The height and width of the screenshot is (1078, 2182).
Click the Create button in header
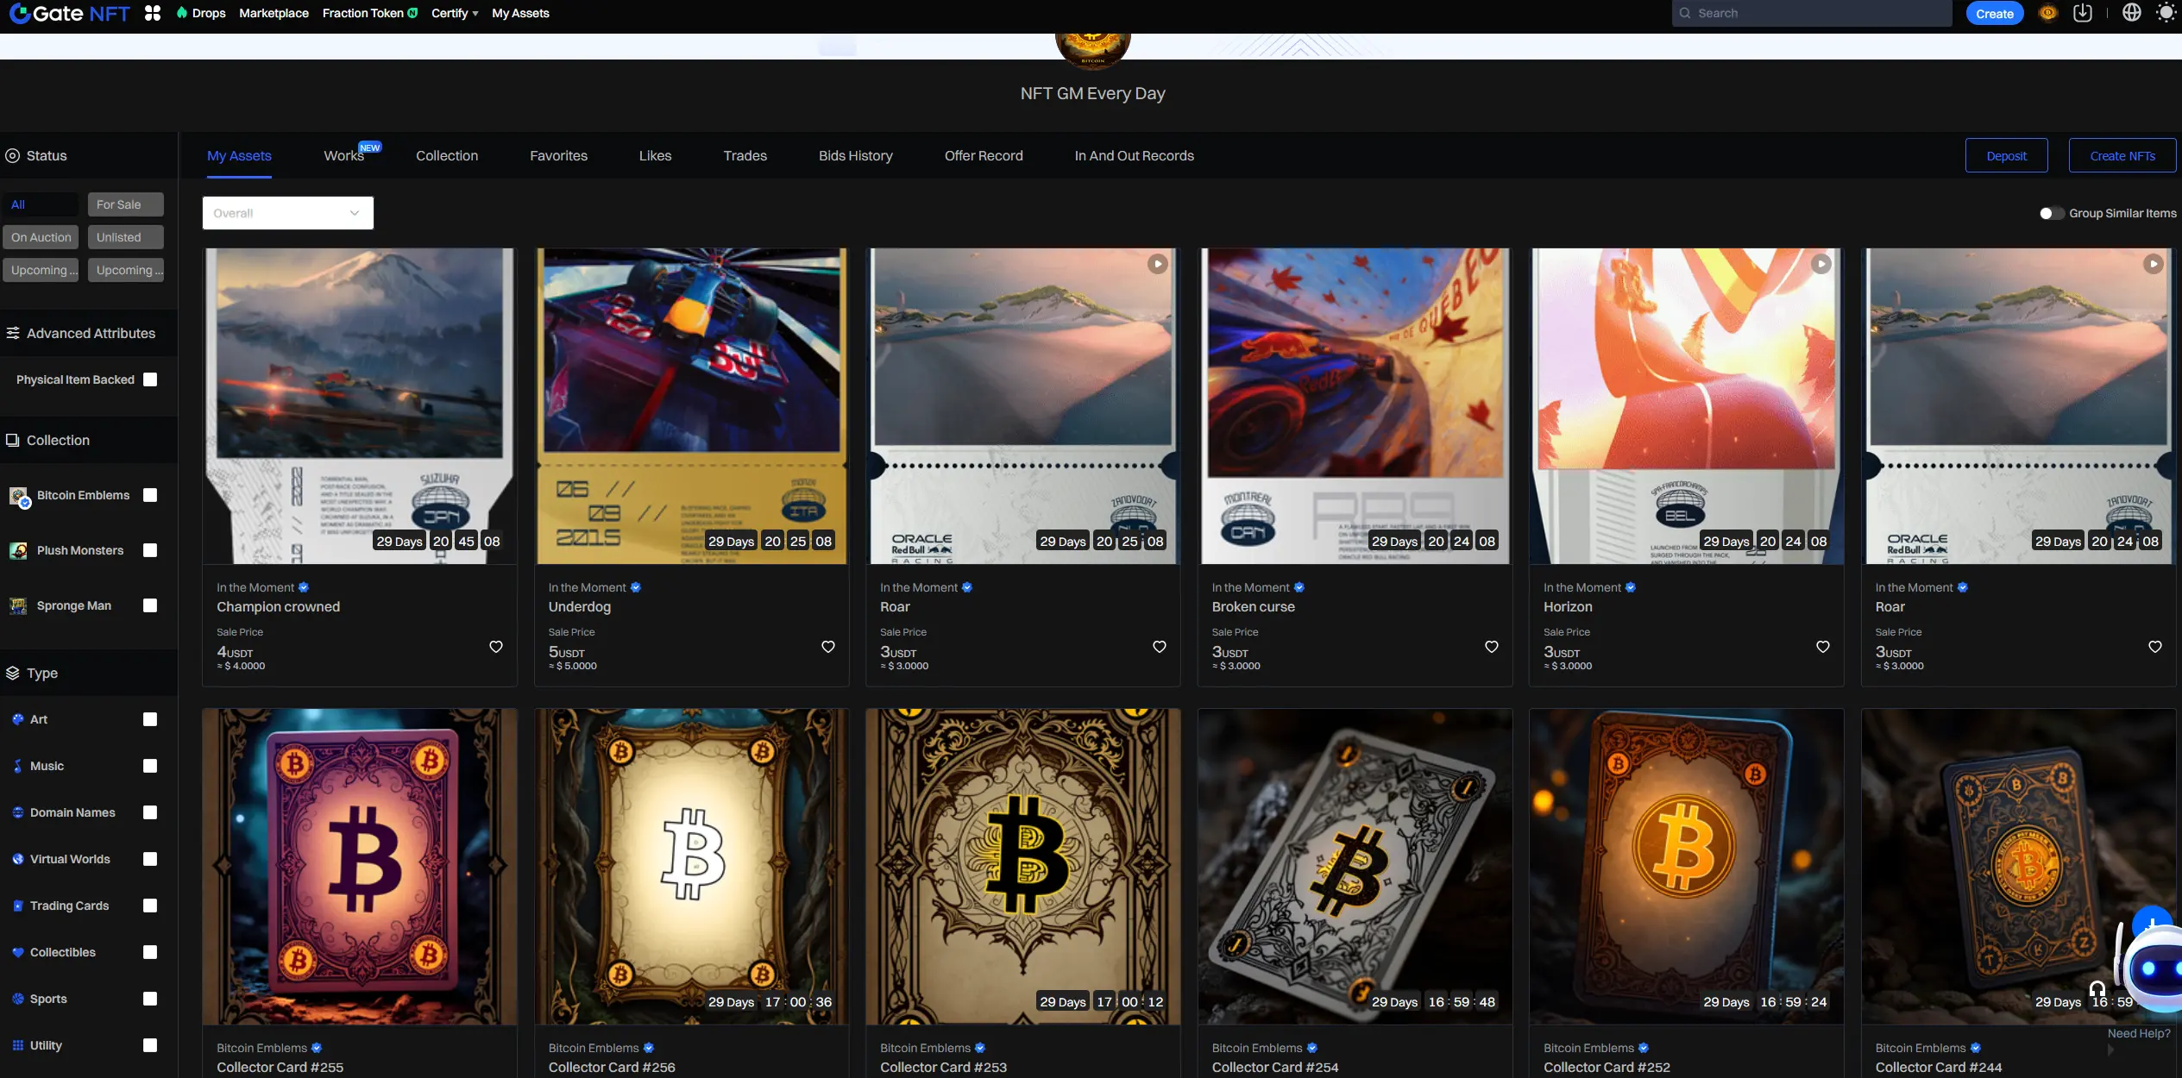1995,13
